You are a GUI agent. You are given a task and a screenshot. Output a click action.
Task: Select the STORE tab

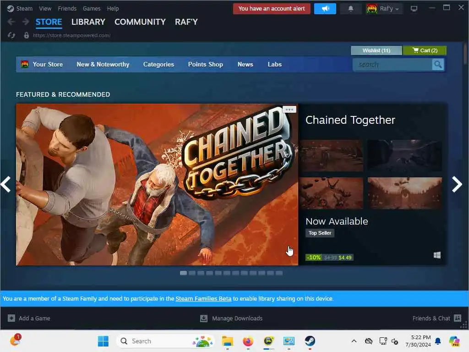(49, 22)
